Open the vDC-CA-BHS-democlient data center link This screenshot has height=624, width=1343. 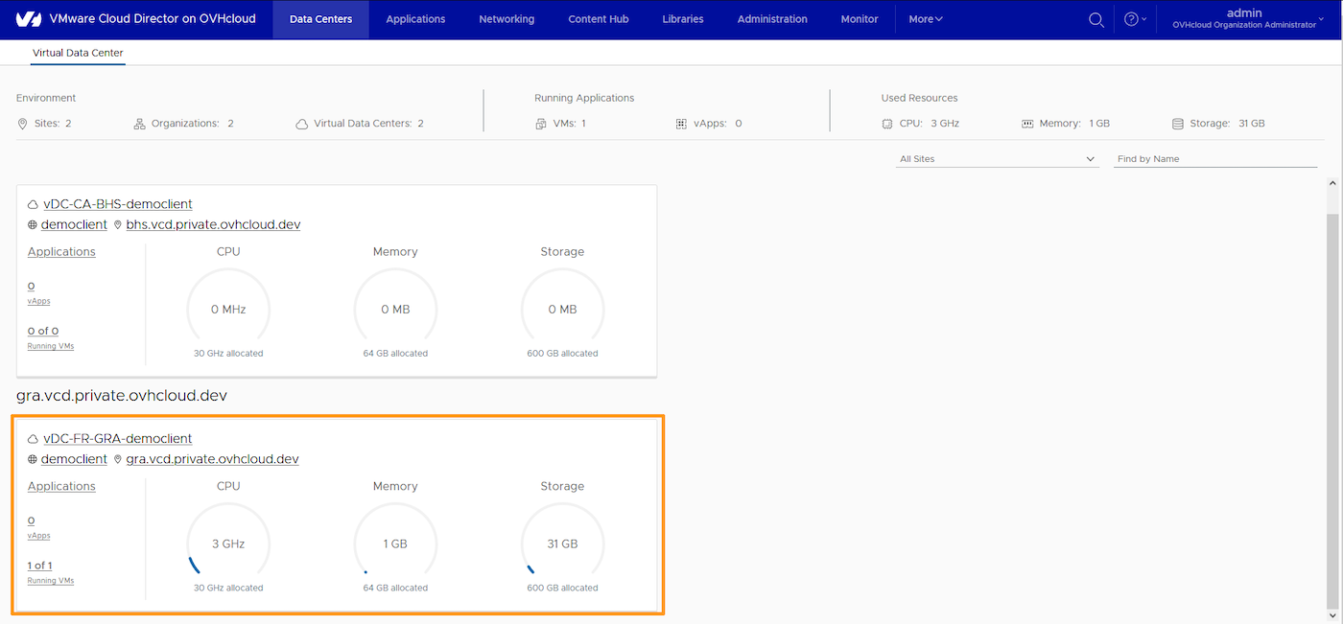pos(117,203)
